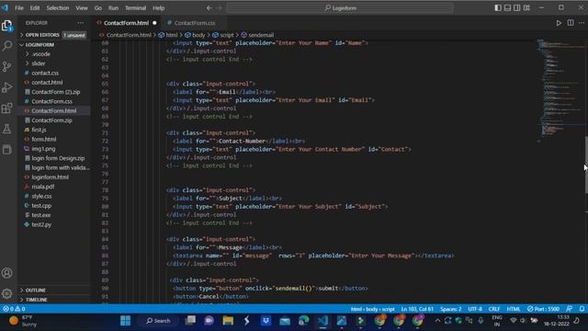This screenshot has height=331, width=588.
Task: Click the feedback icon in status bar
Action: coord(570,309)
